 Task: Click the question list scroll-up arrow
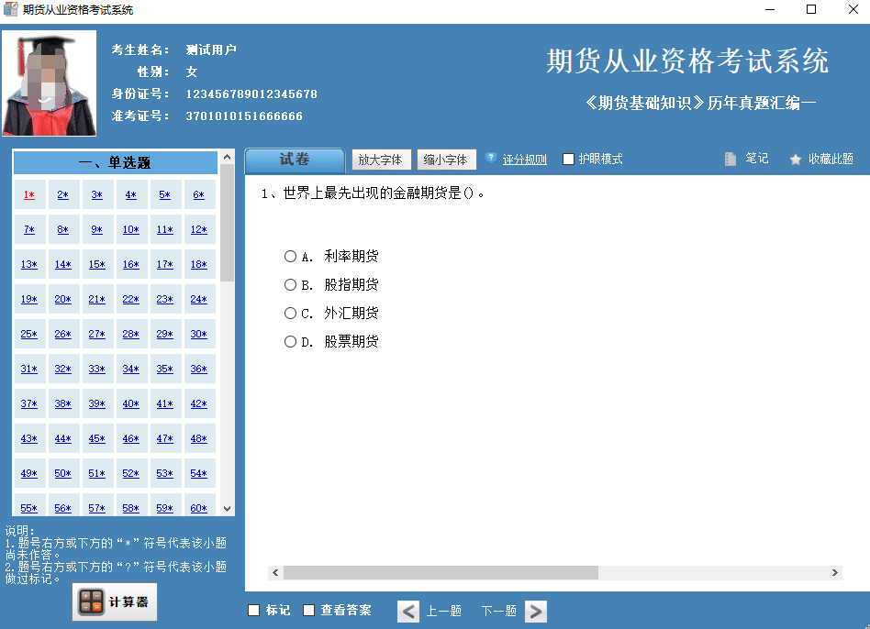click(x=227, y=158)
